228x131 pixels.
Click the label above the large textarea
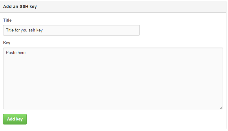(x=7, y=43)
